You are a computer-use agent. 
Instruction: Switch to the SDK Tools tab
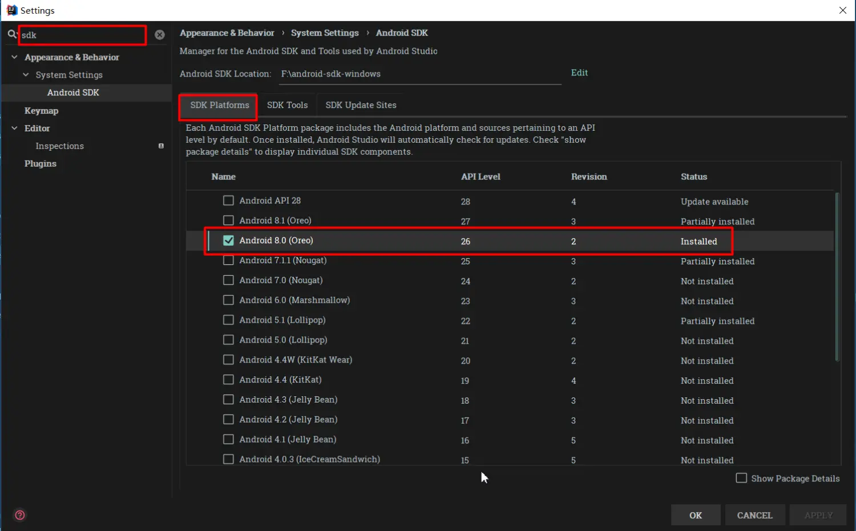[x=287, y=106]
